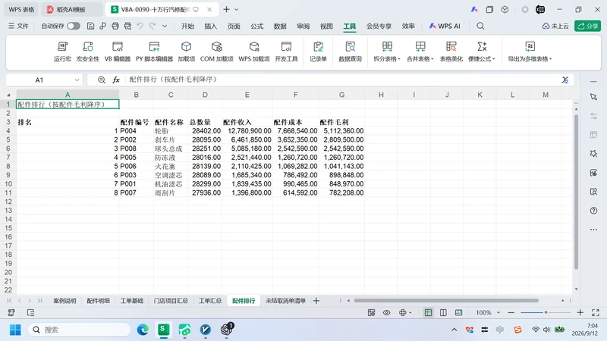Open help icon in right sidebar
607x341 pixels.
pos(593,211)
